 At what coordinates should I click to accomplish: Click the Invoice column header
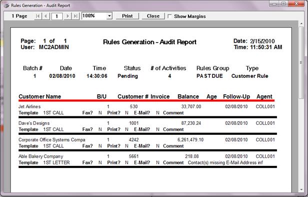(160, 97)
